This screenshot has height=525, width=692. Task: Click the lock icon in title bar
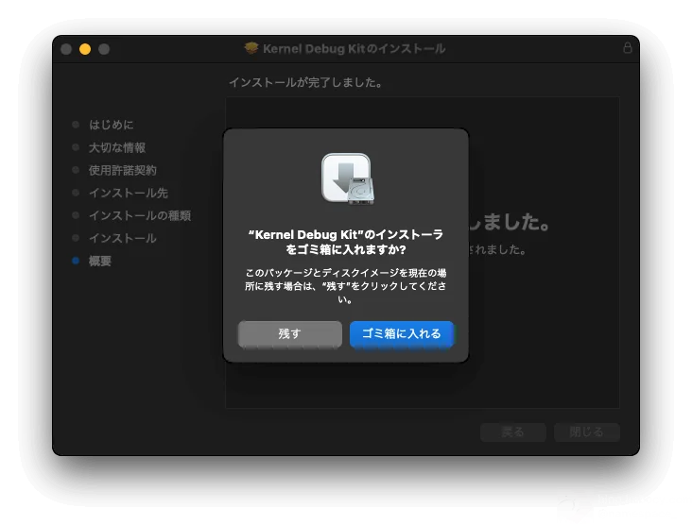tap(628, 48)
